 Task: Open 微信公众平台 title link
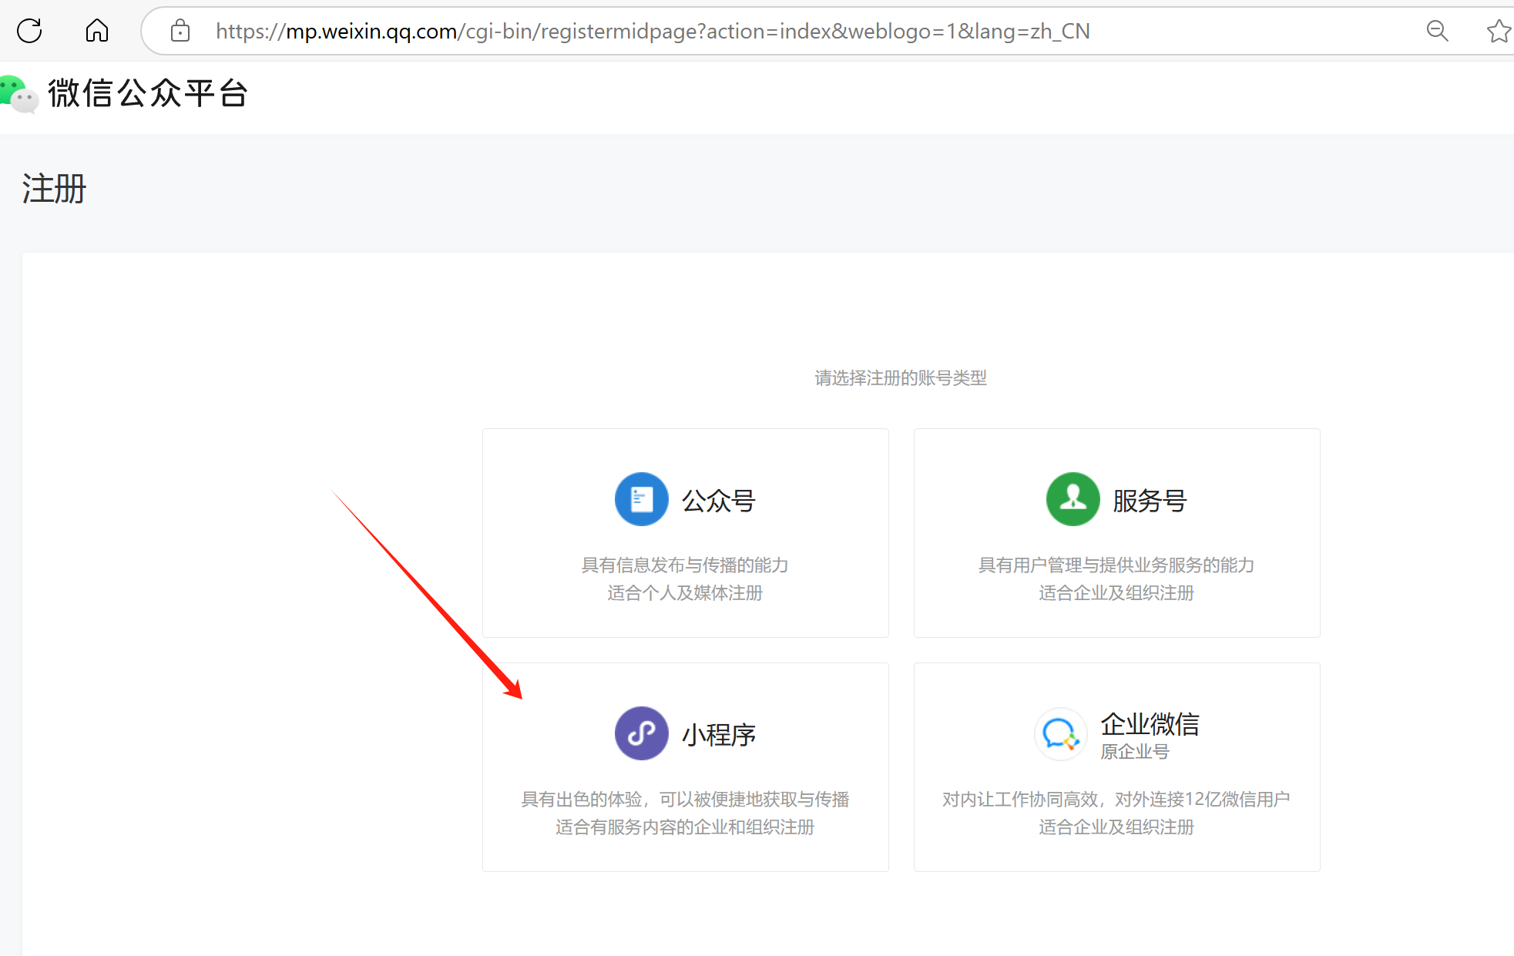click(147, 94)
